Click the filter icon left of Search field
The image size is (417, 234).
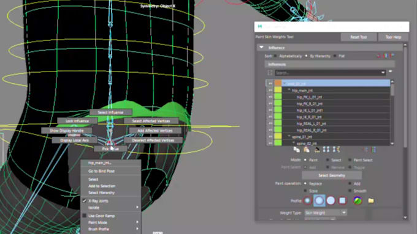pyautogui.click(x=270, y=73)
